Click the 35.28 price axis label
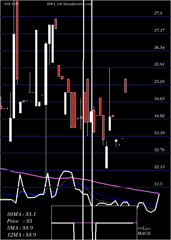This screenshot has width=171, height=240. pyautogui.click(x=159, y=82)
